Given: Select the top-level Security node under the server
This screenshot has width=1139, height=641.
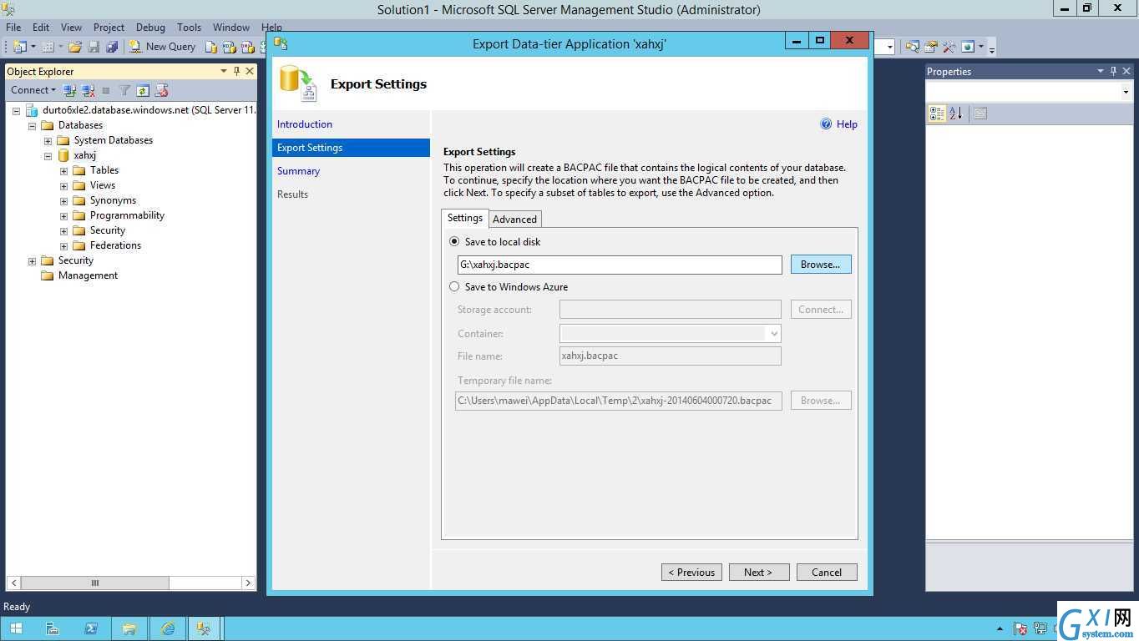Looking at the screenshot, I should pos(76,260).
